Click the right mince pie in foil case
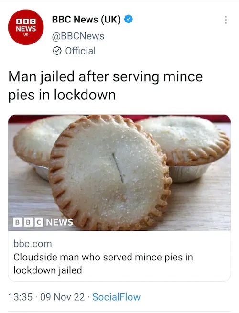The width and height of the screenshot is (239, 313). point(185,148)
